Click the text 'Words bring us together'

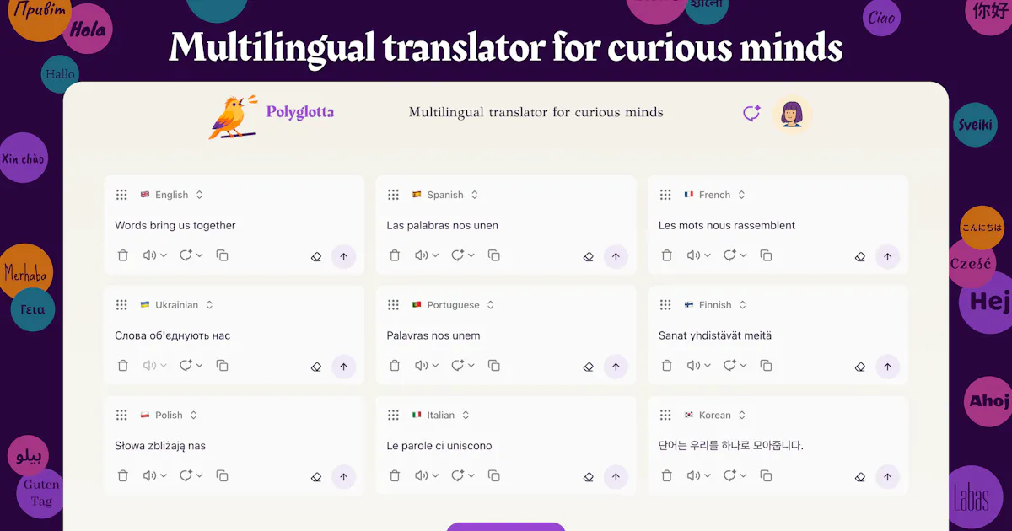click(x=175, y=226)
